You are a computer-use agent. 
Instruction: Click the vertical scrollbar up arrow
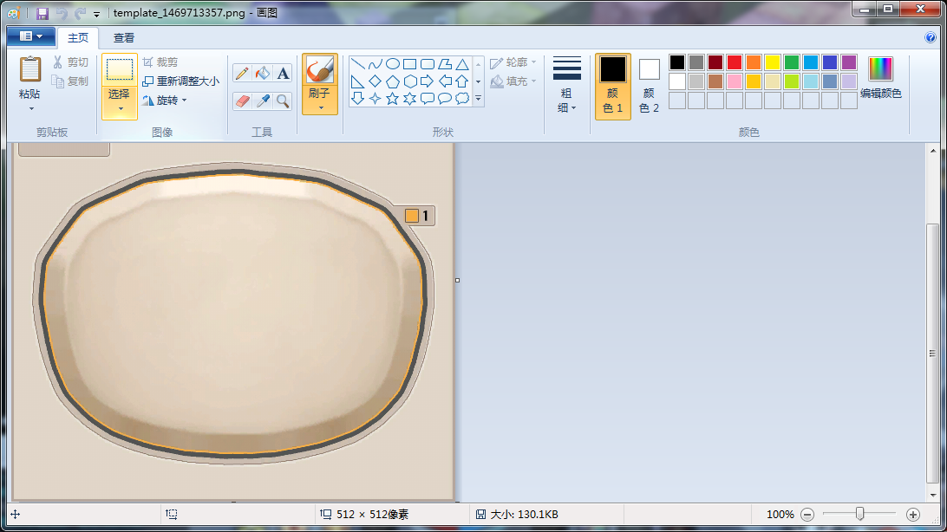pos(933,151)
